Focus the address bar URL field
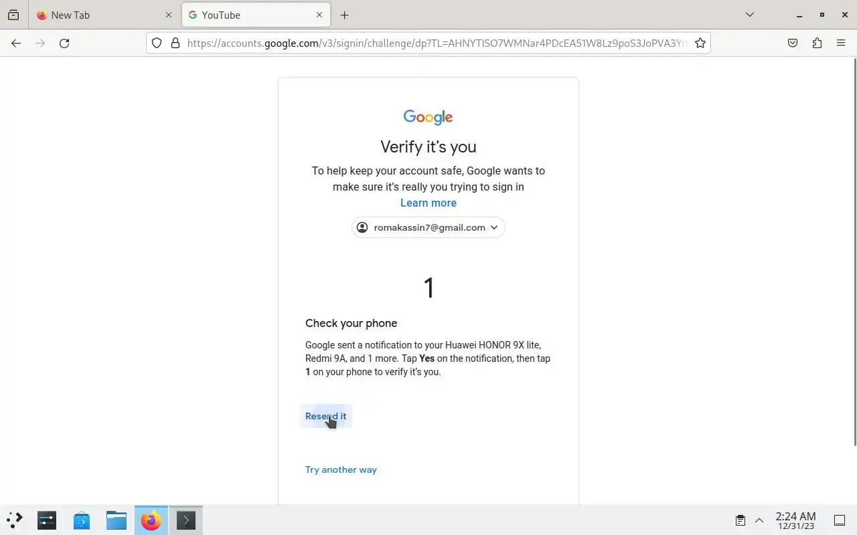 coord(437,43)
